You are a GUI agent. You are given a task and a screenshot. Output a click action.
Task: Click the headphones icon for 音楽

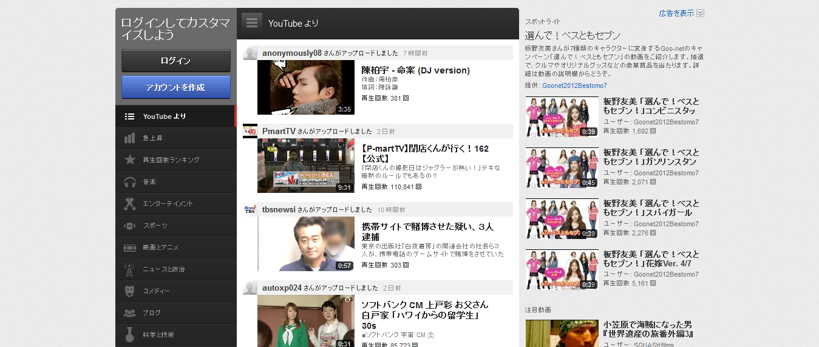point(129,182)
